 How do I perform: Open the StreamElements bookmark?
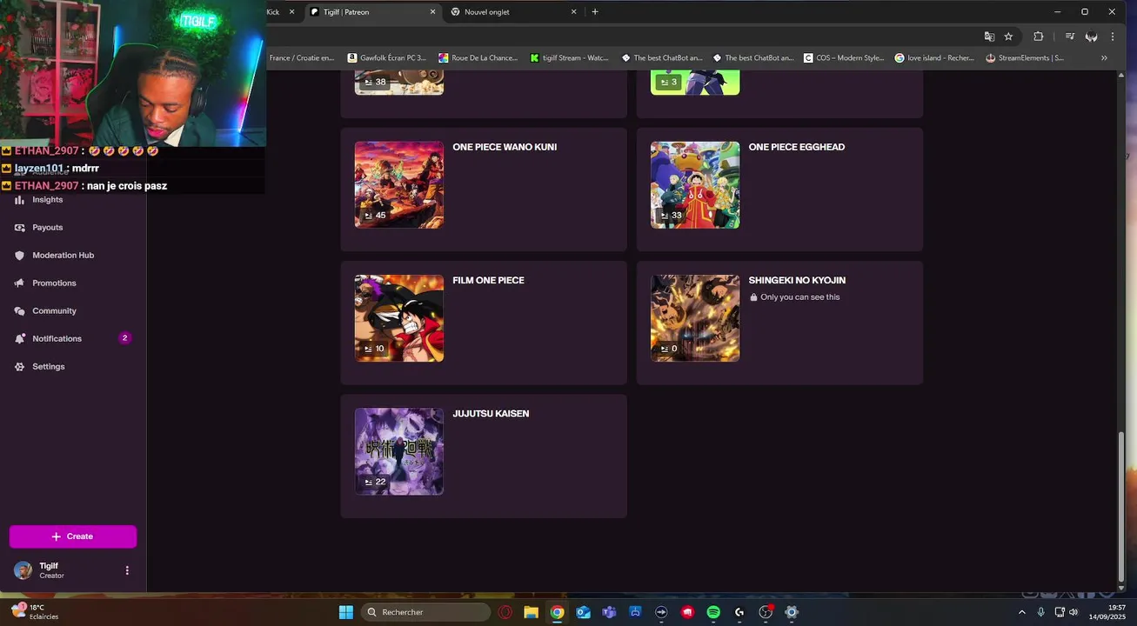pos(1025,58)
